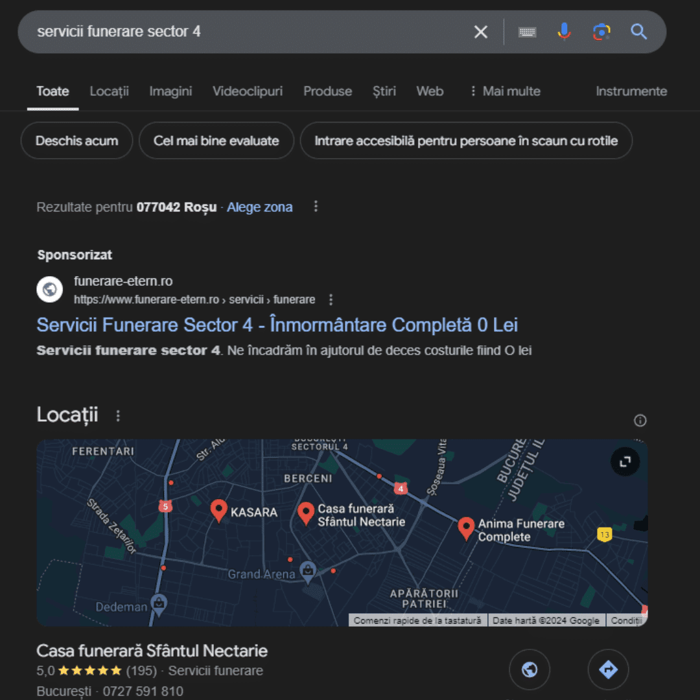
Task: Select the voice search microphone icon
Action: point(563,31)
